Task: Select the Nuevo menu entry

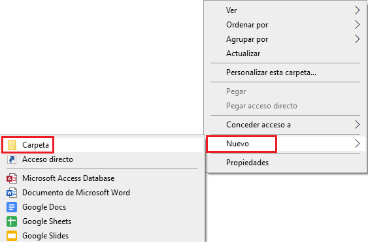Action: (286, 144)
